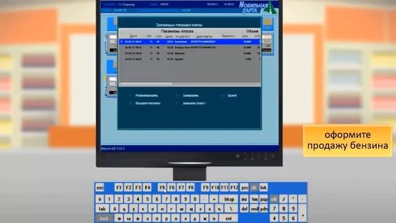Click the 0 key in the number row
This screenshot has height=223, width=396.
click(x=195, y=199)
